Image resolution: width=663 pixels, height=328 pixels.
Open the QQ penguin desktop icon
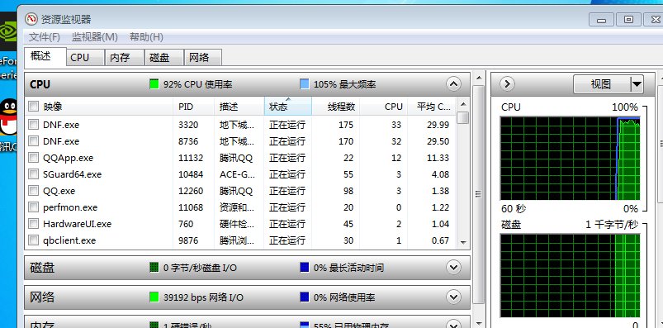pyautogui.click(x=8, y=116)
